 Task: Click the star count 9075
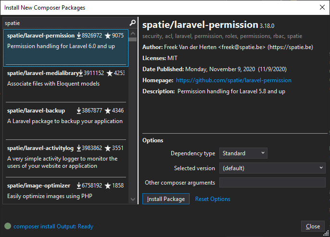coord(118,36)
